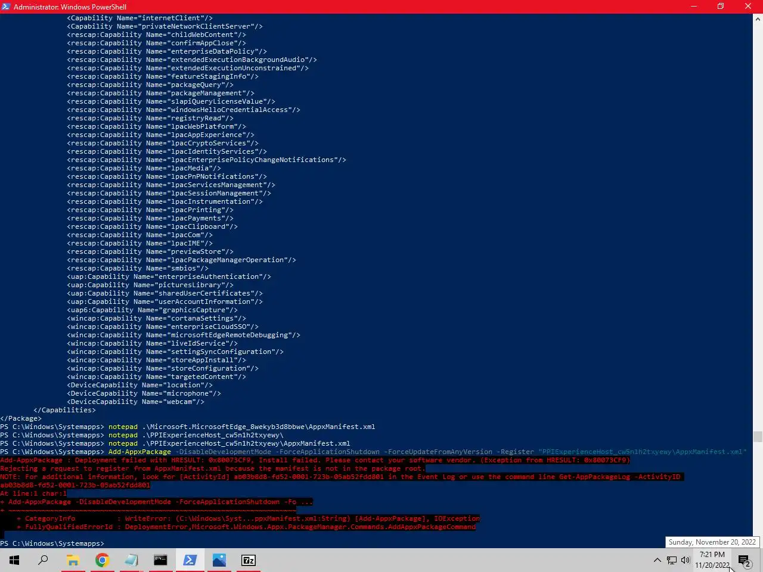The height and width of the screenshot is (572, 763).
Task: Switch to the Command Prompt taskbar icon
Action: pos(160,560)
